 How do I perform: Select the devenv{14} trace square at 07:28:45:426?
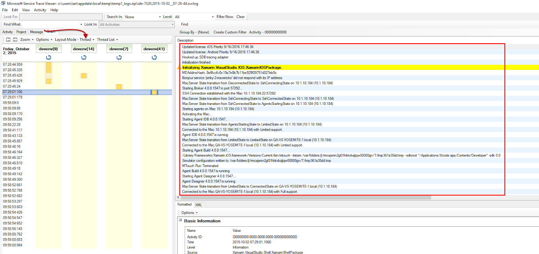click(x=84, y=76)
